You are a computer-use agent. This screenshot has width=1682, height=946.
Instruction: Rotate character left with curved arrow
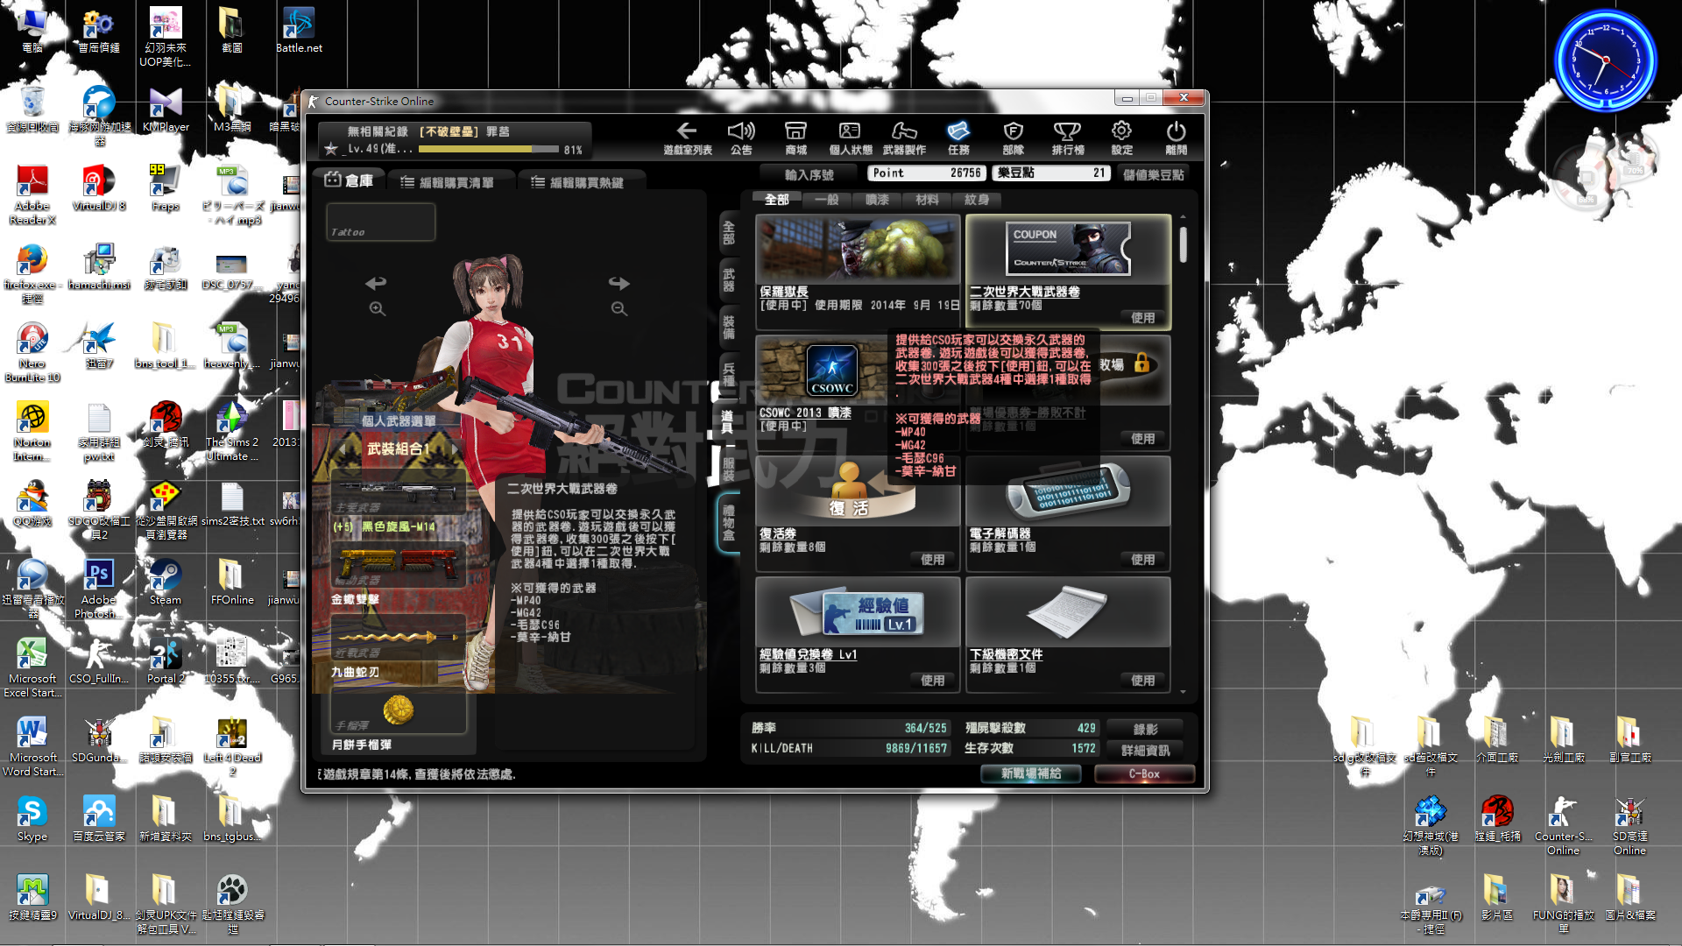tap(376, 283)
